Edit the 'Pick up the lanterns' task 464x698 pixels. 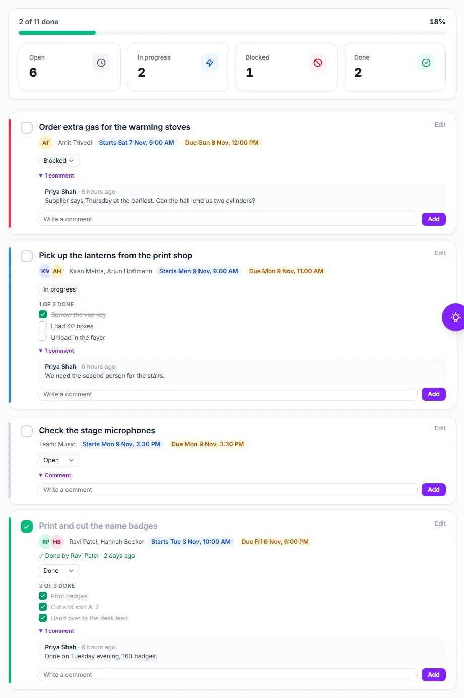click(x=440, y=253)
